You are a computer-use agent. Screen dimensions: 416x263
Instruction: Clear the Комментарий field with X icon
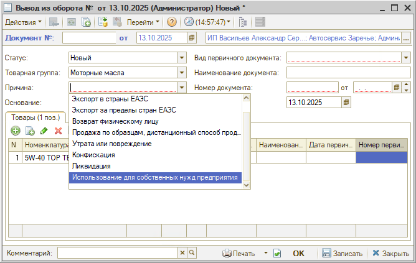pos(182,254)
